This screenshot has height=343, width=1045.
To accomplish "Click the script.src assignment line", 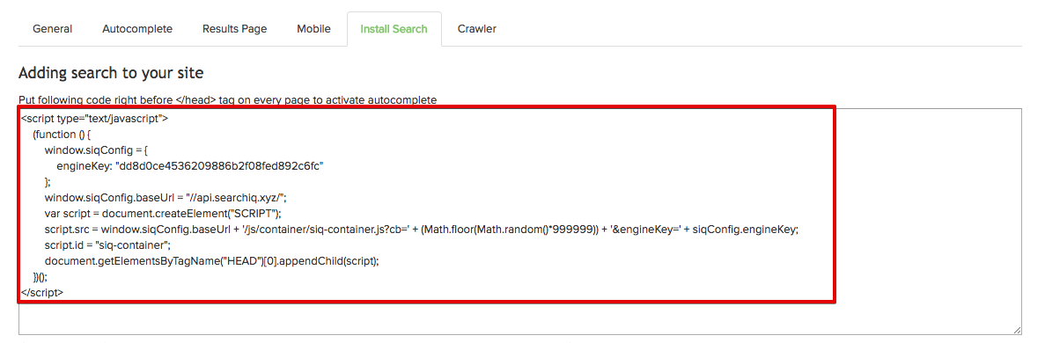I will [x=421, y=230].
